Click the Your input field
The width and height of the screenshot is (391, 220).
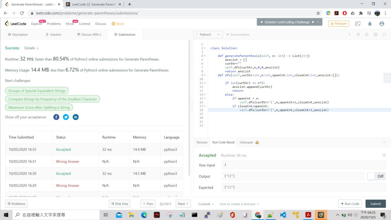[x=304, y=165]
